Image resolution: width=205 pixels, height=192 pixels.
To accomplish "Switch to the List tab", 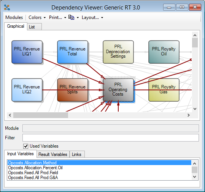I will (35, 27).
